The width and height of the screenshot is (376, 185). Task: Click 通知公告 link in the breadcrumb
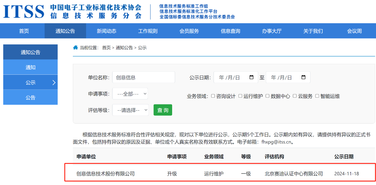click(124, 48)
